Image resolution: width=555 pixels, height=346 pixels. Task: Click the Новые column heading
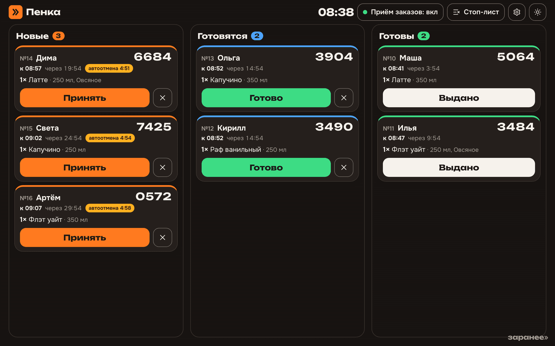coord(32,36)
